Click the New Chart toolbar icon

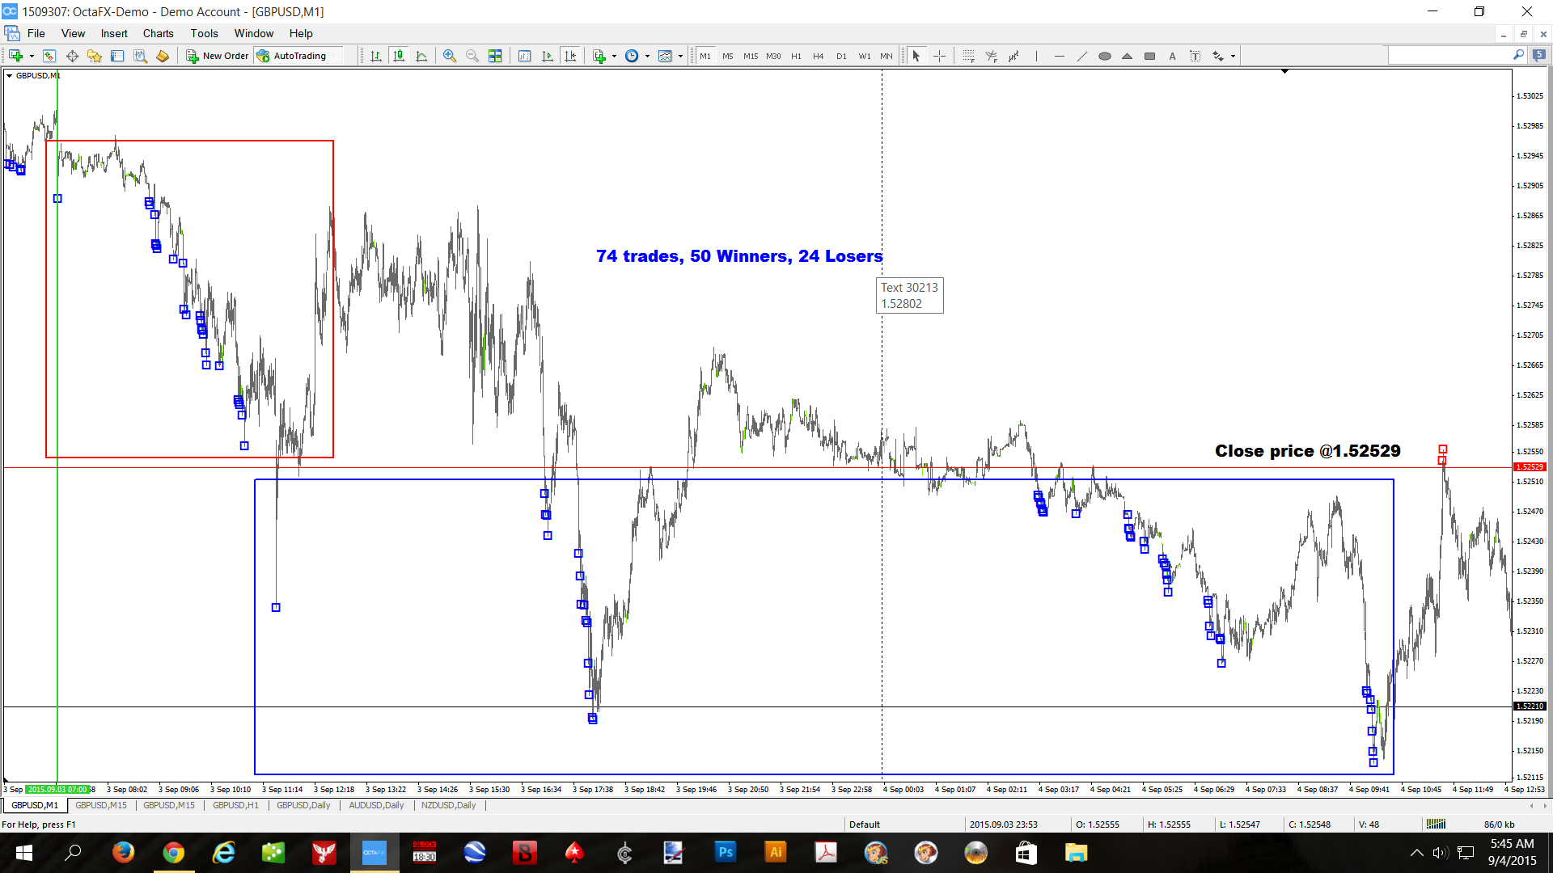click(15, 56)
